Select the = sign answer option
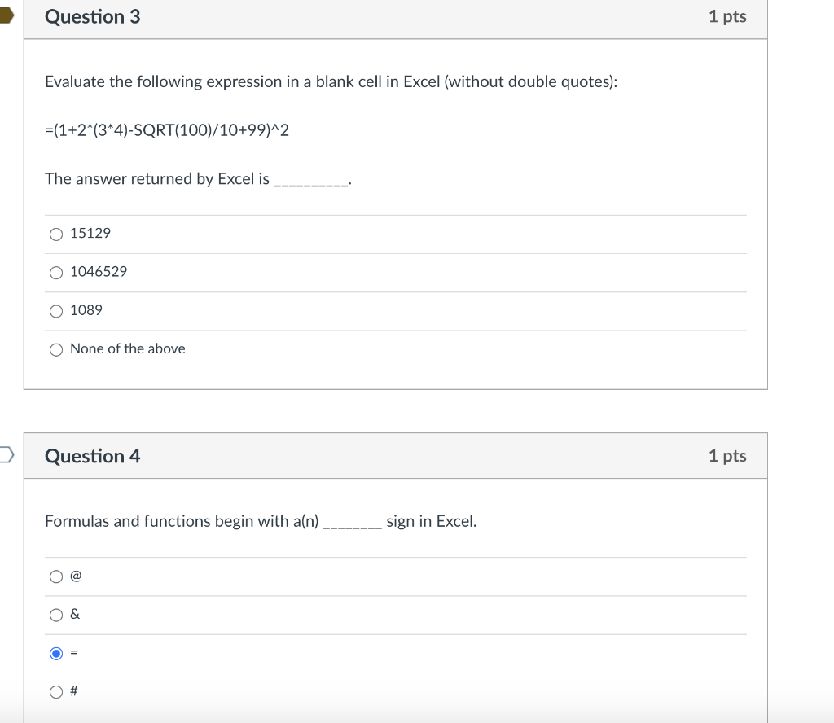The width and height of the screenshot is (834, 723). tap(56, 653)
